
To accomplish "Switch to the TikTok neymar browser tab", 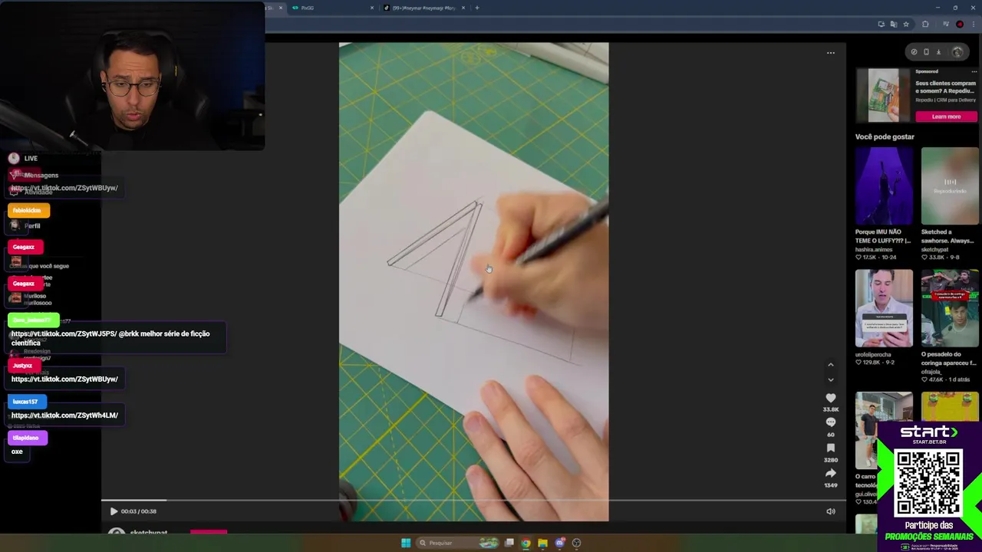I will tap(424, 8).
